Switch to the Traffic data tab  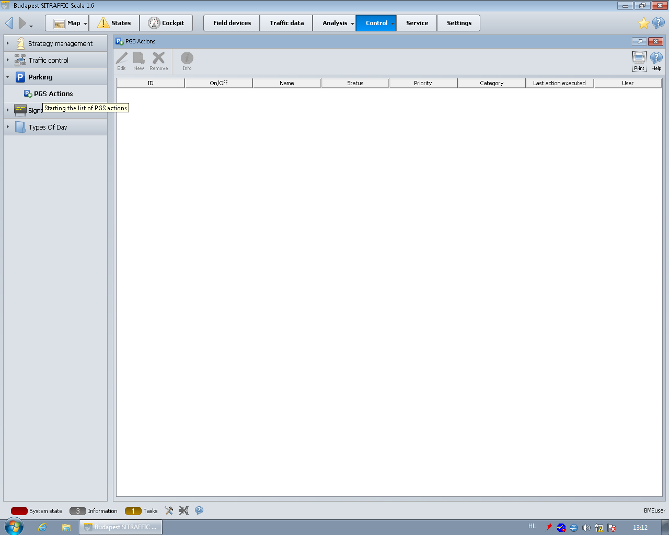pyautogui.click(x=286, y=23)
